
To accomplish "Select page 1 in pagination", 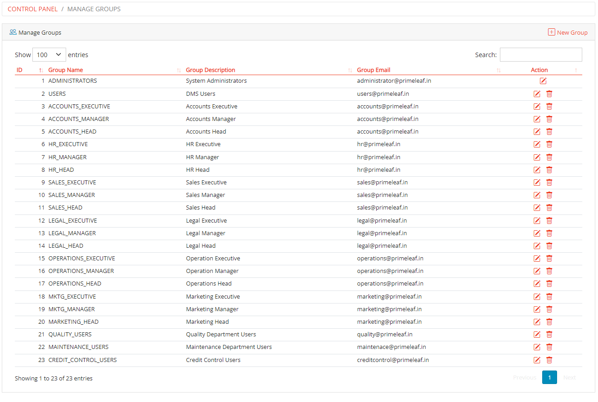I will pos(549,377).
